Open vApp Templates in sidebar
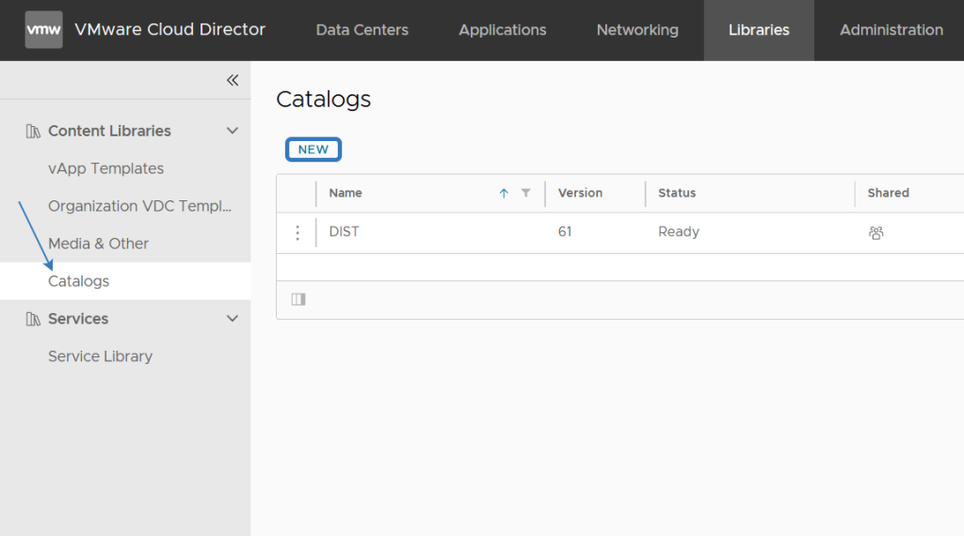This screenshot has height=536, width=964. 105,168
